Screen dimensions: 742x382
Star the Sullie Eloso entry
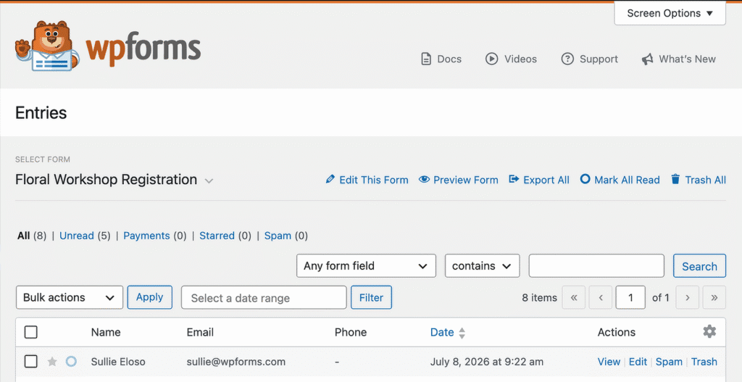(52, 362)
